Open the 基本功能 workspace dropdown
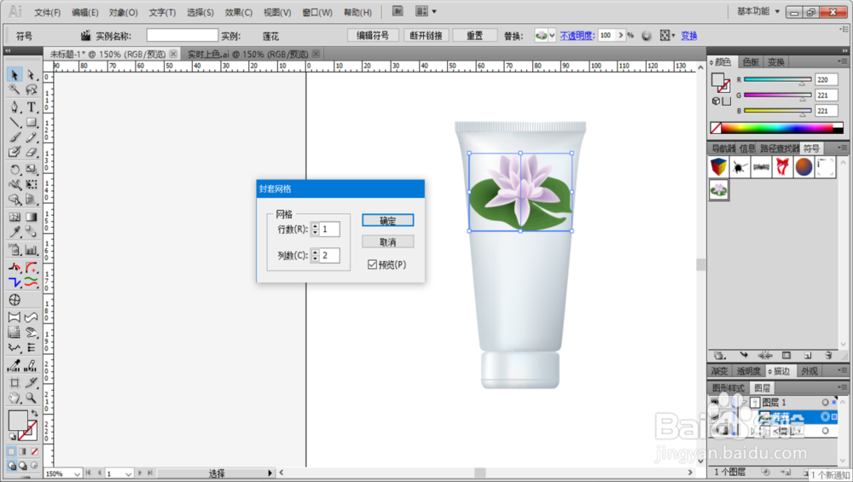Screen dimensions: 853x482 click(x=758, y=11)
